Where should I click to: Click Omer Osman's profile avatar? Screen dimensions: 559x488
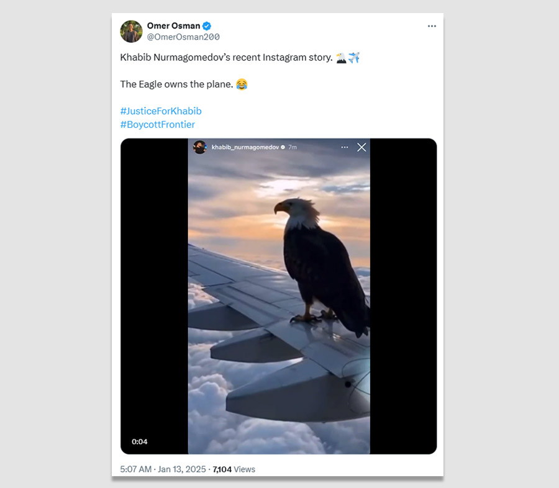click(131, 31)
